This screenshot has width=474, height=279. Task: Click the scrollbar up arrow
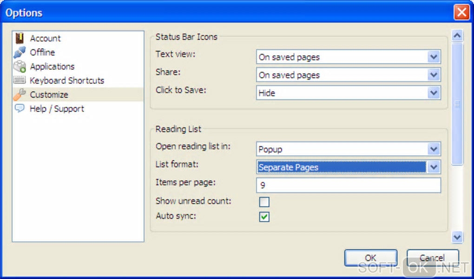[x=457, y=36]
